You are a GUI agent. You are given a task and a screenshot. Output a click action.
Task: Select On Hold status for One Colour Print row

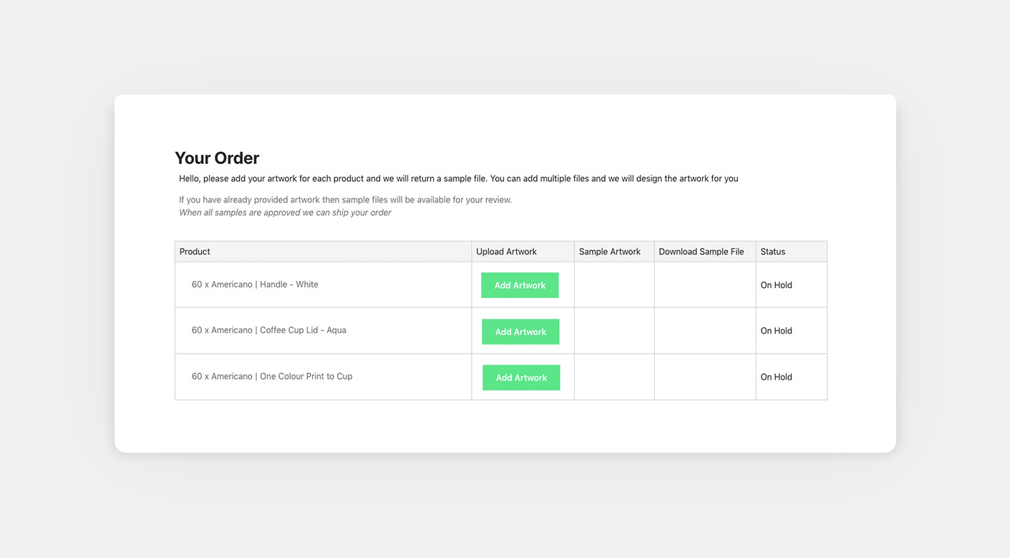coord(776,377)
